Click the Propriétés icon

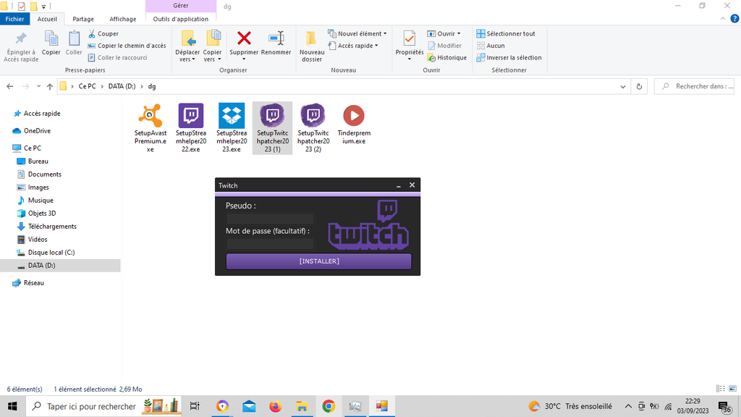pyautogui.click(x=410, y=38)
